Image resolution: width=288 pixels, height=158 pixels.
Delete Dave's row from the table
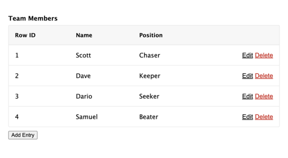tap(264, 76)
